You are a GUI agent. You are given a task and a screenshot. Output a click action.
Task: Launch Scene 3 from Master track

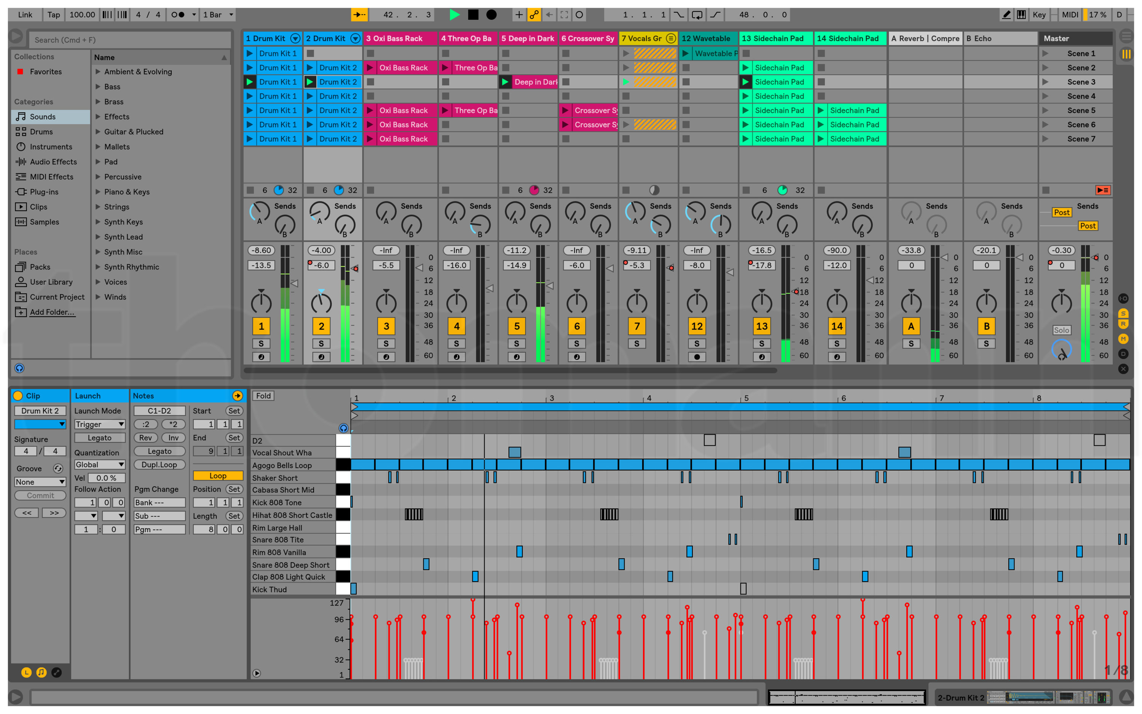click(1045, 82)
